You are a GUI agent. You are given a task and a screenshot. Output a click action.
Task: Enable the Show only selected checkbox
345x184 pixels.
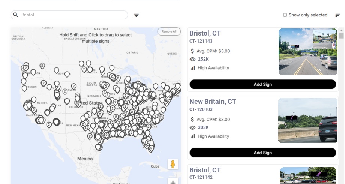(285, 15)
